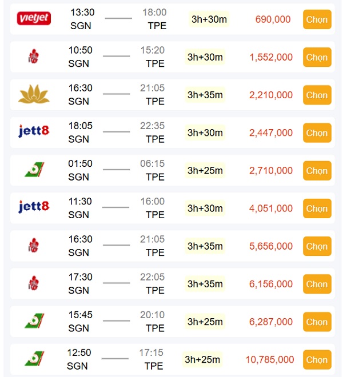Click the 13:30 SGN departure time
Image resolution: width=343 pixels, height=377 pixels.
tap(82, 13)
